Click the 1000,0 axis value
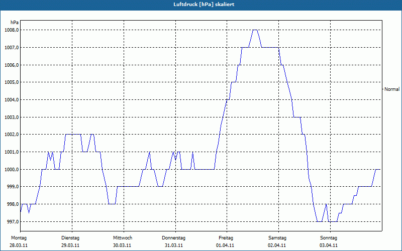 coord(12,169)
